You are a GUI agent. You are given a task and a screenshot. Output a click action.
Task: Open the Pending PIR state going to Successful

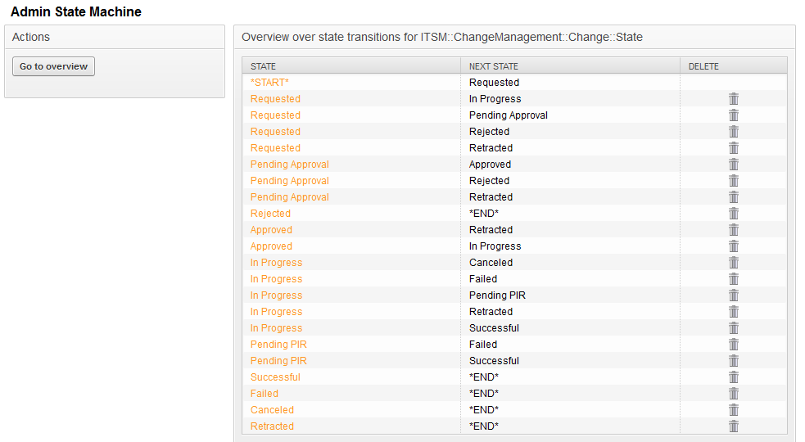[x=278, y=361]
